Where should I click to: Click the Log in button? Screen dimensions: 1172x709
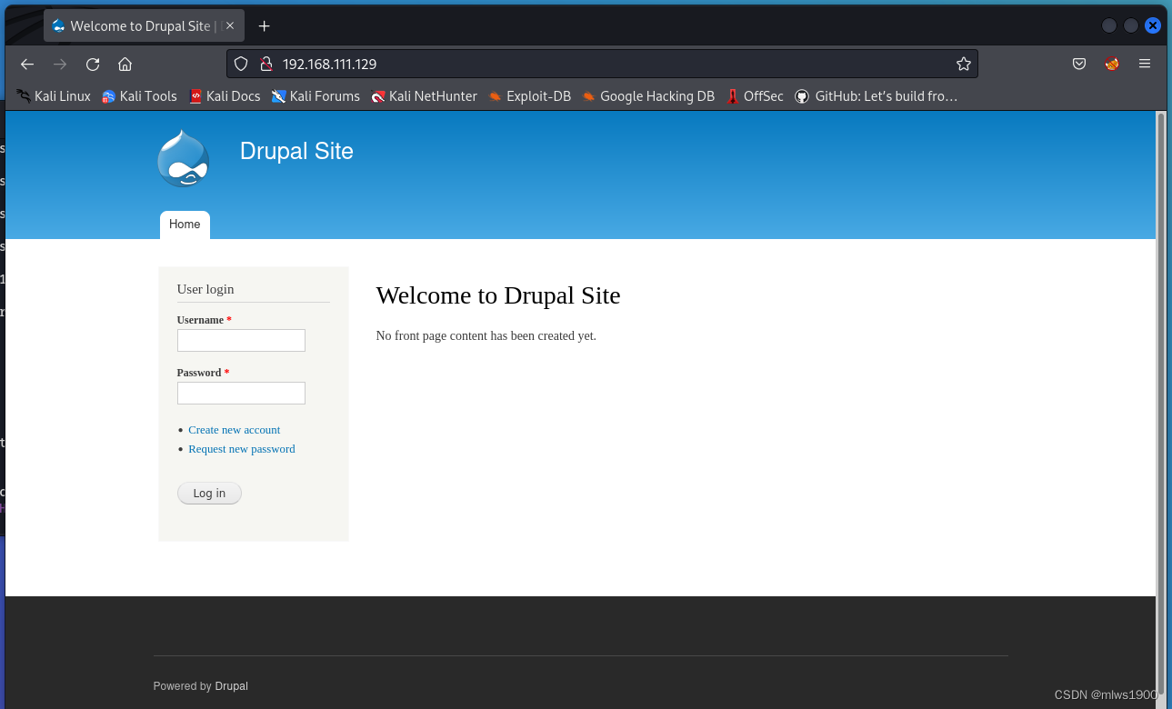click(x=209, y=493)
